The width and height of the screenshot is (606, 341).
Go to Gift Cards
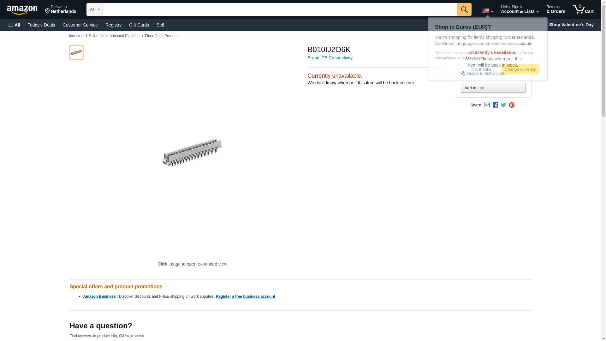pos(139,25)
